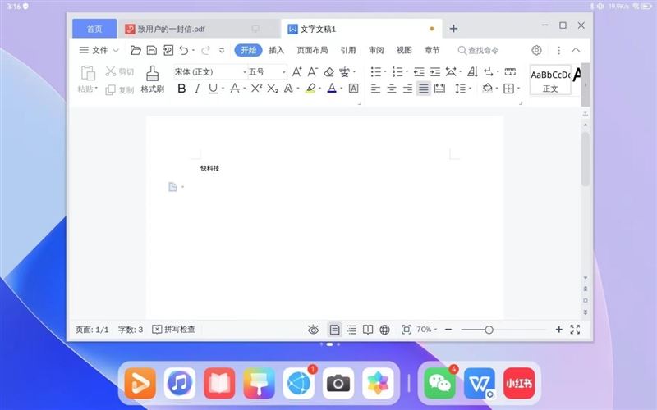Toggle eye protection mode in status bar

[313, 330]
